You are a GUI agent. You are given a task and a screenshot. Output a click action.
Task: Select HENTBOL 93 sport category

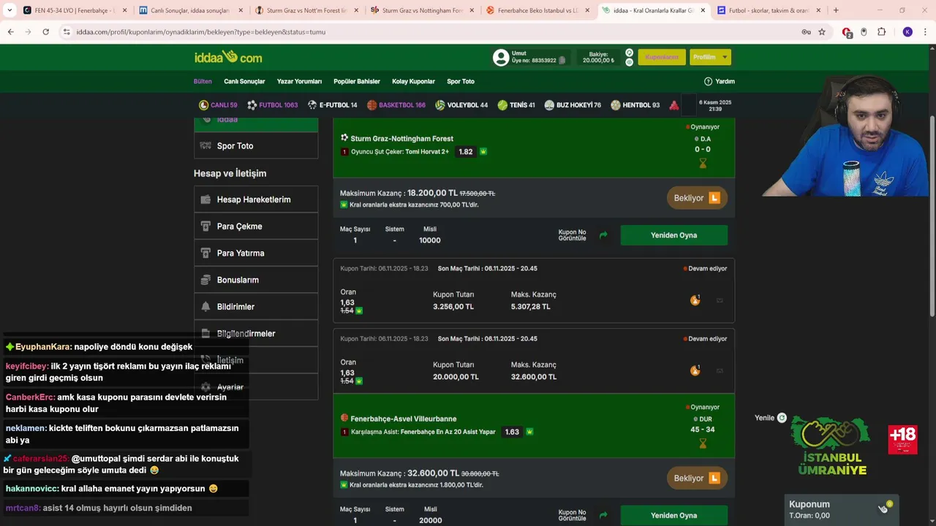pyautogui.click(x=635, y=105)
